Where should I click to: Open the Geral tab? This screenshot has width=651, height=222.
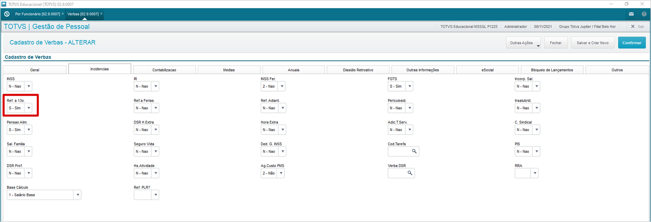coord(35,70)
